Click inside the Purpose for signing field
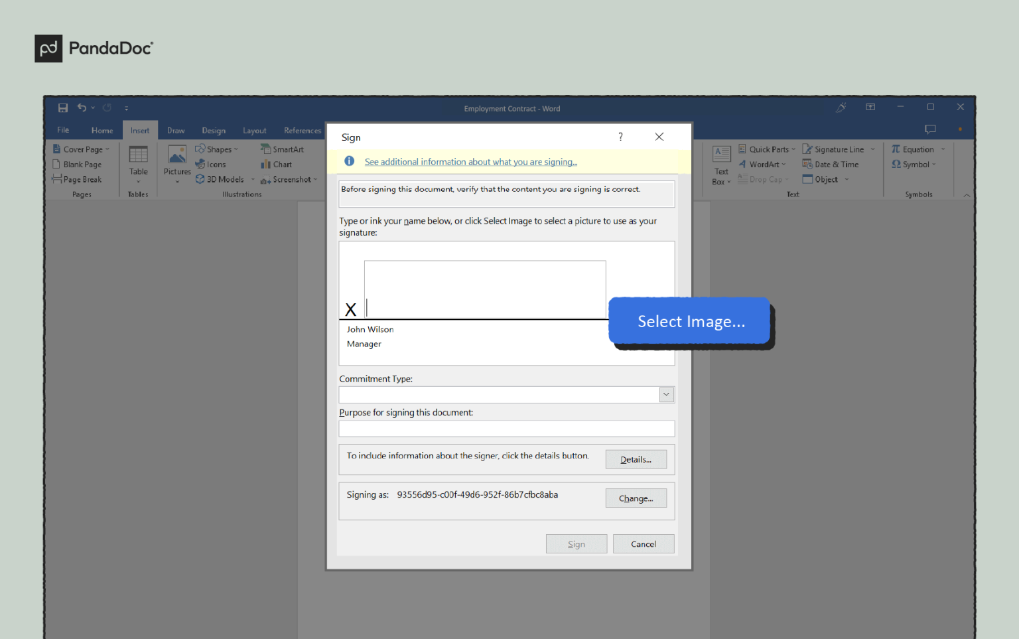The width and height of the screenshot is (1019, 639). pos(506,428)
